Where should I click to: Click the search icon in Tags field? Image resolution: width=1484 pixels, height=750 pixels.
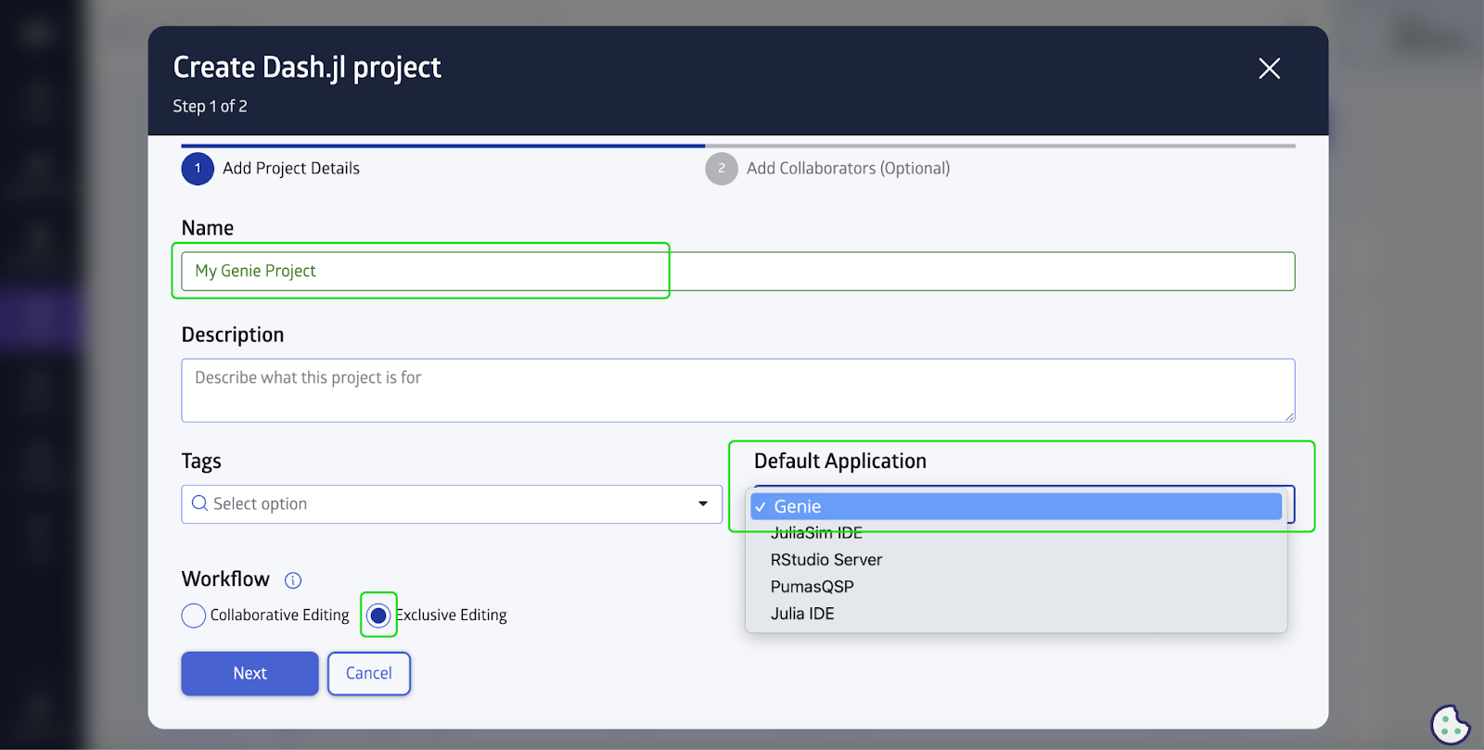(199, 503)
